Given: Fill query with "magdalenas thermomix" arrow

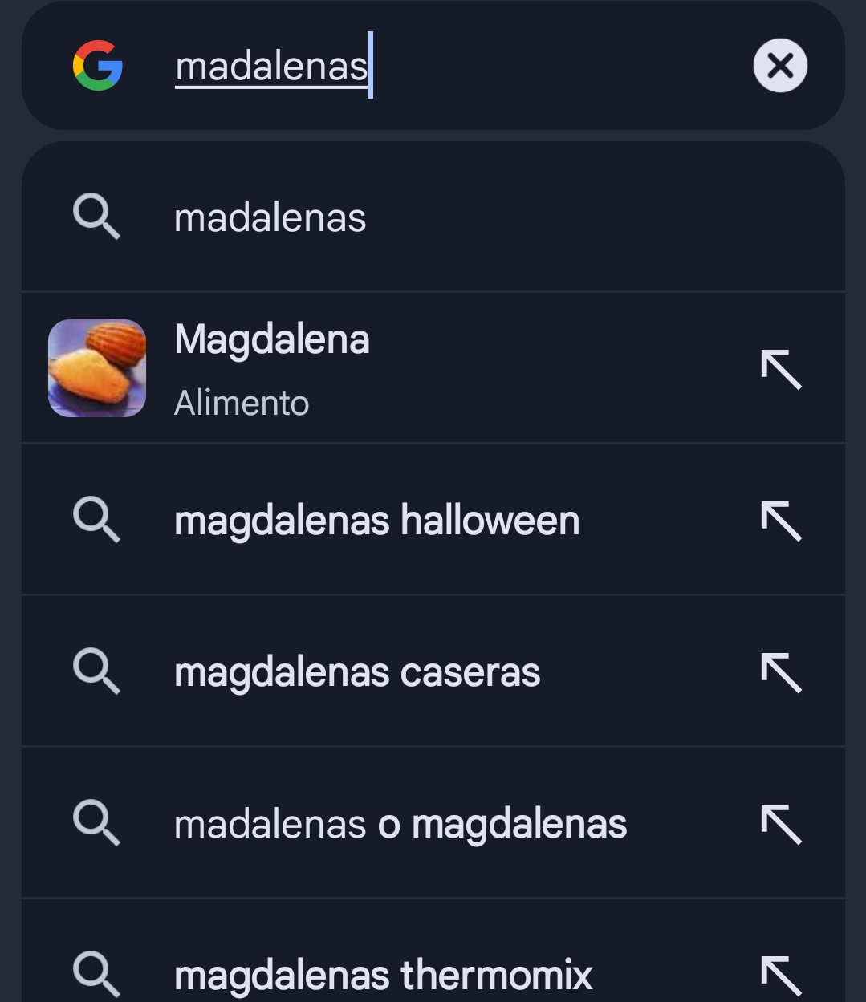Looking at the screenshot, I should (781, 975).
